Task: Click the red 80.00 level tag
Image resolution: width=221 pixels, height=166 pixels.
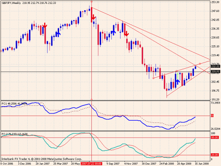Action: tap(215, 137)
